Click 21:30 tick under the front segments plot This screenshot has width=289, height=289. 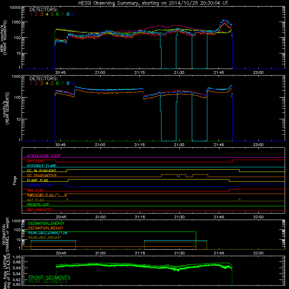point(179,73)
